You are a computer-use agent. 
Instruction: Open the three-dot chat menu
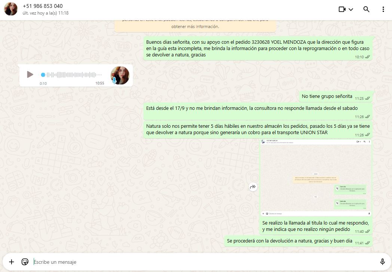pos(383,9)
